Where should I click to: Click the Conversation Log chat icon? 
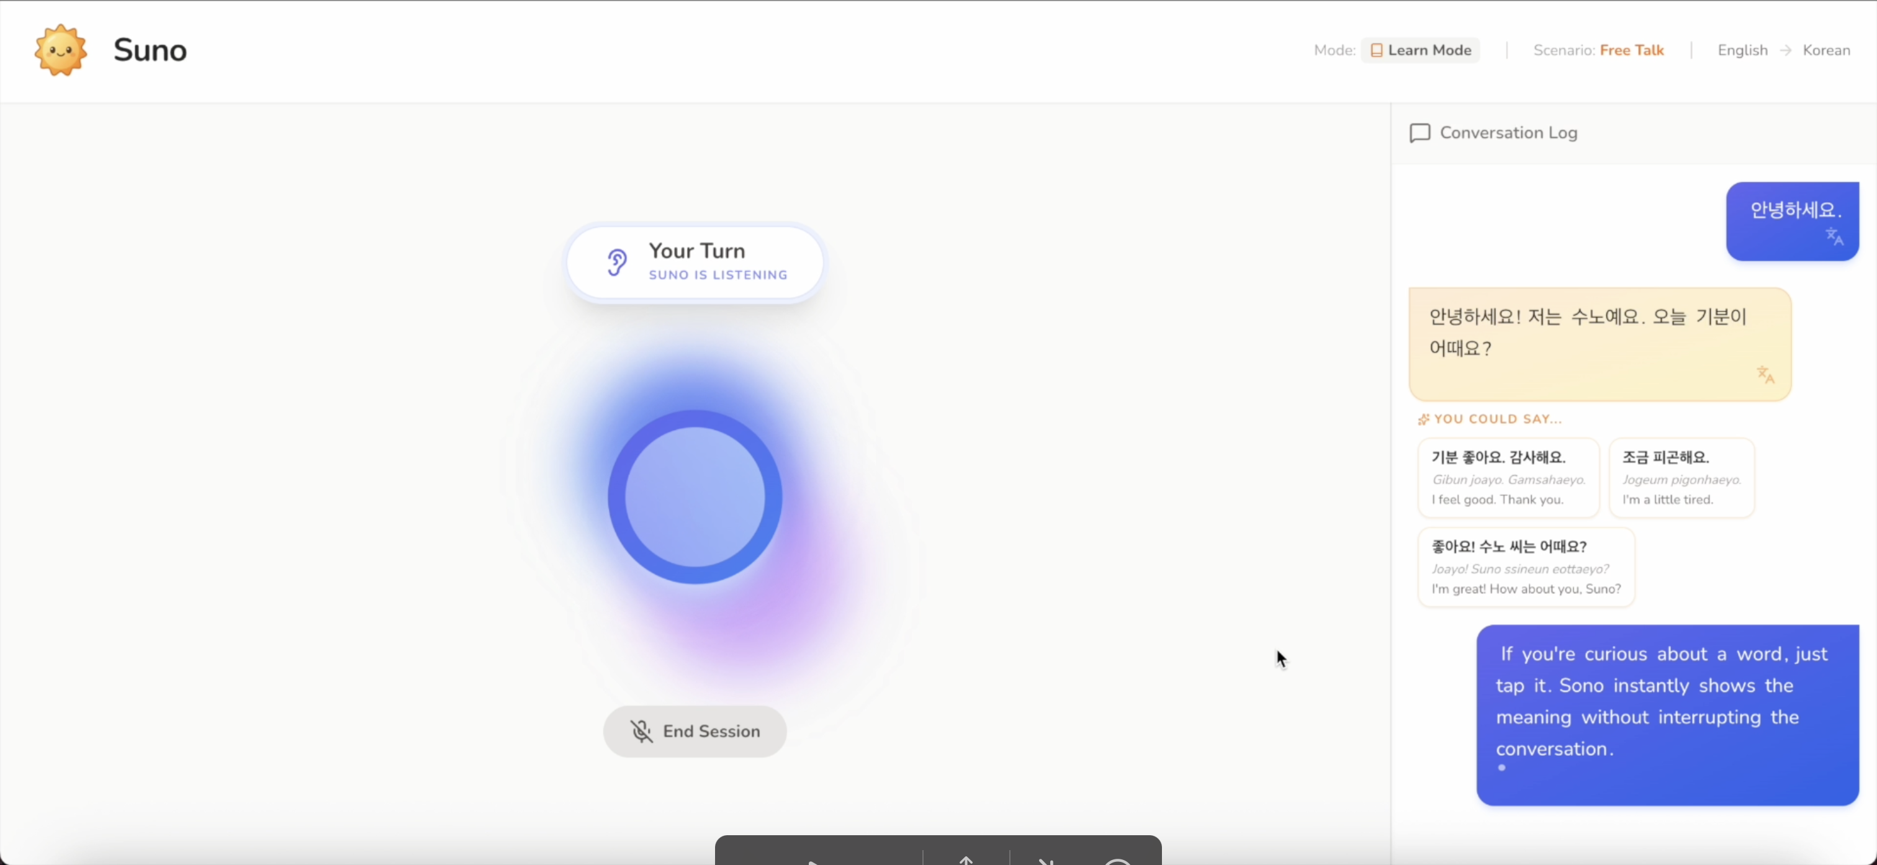(x=1420, y=133)
